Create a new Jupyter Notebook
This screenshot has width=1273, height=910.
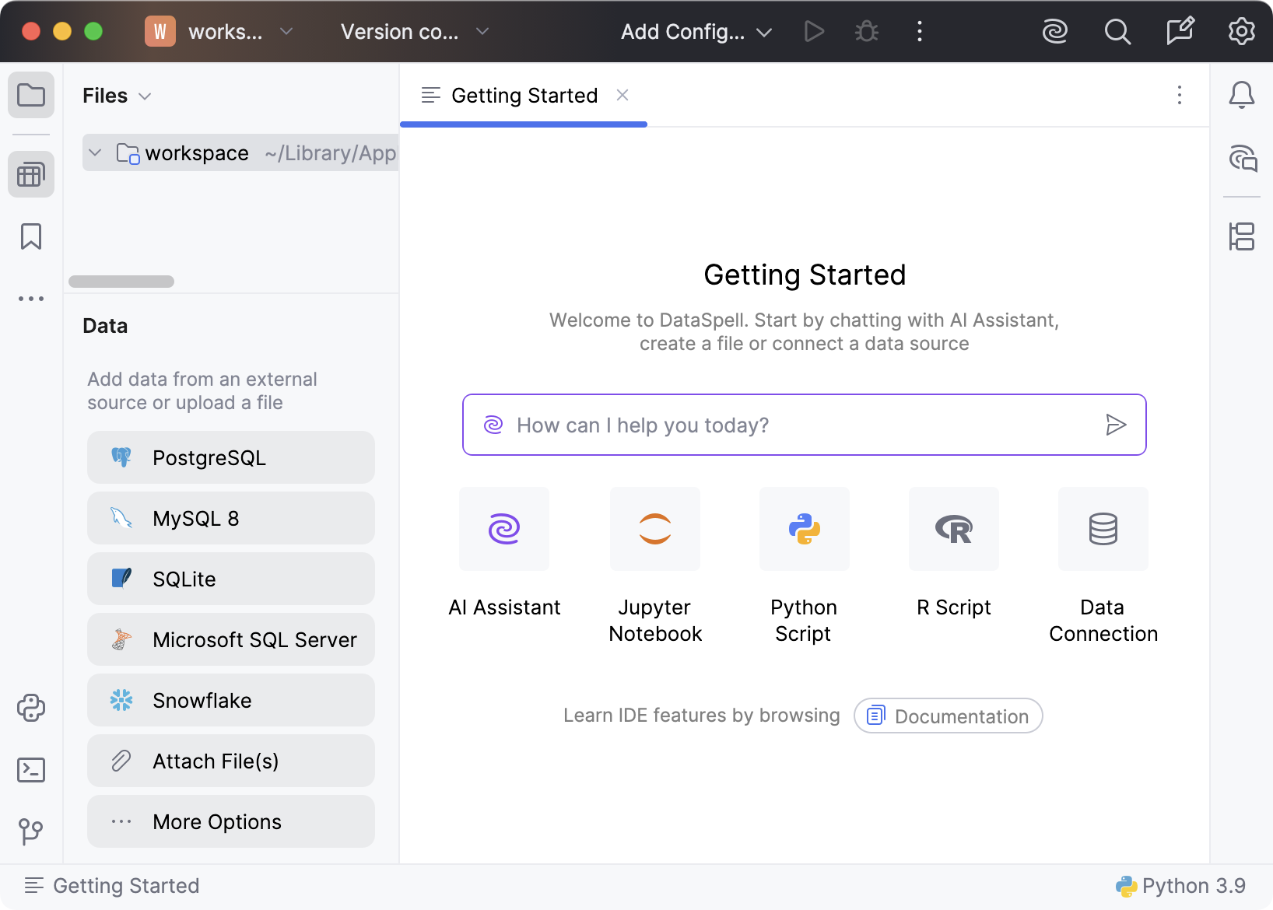(x=654, y=530)
